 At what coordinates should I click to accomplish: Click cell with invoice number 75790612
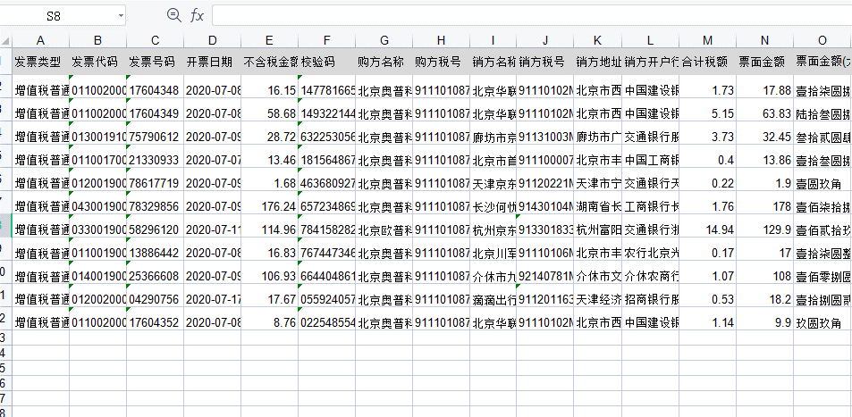pos(155,136)
